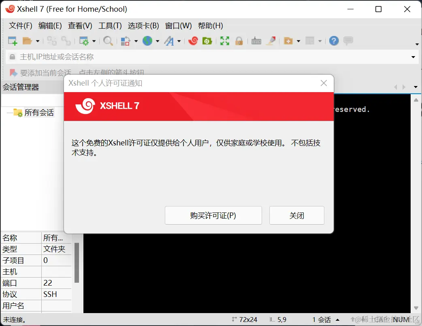This screenshot has width=422, height=326.
Task: Maximize the Xshell 7 window
Action: click(378, 9)
